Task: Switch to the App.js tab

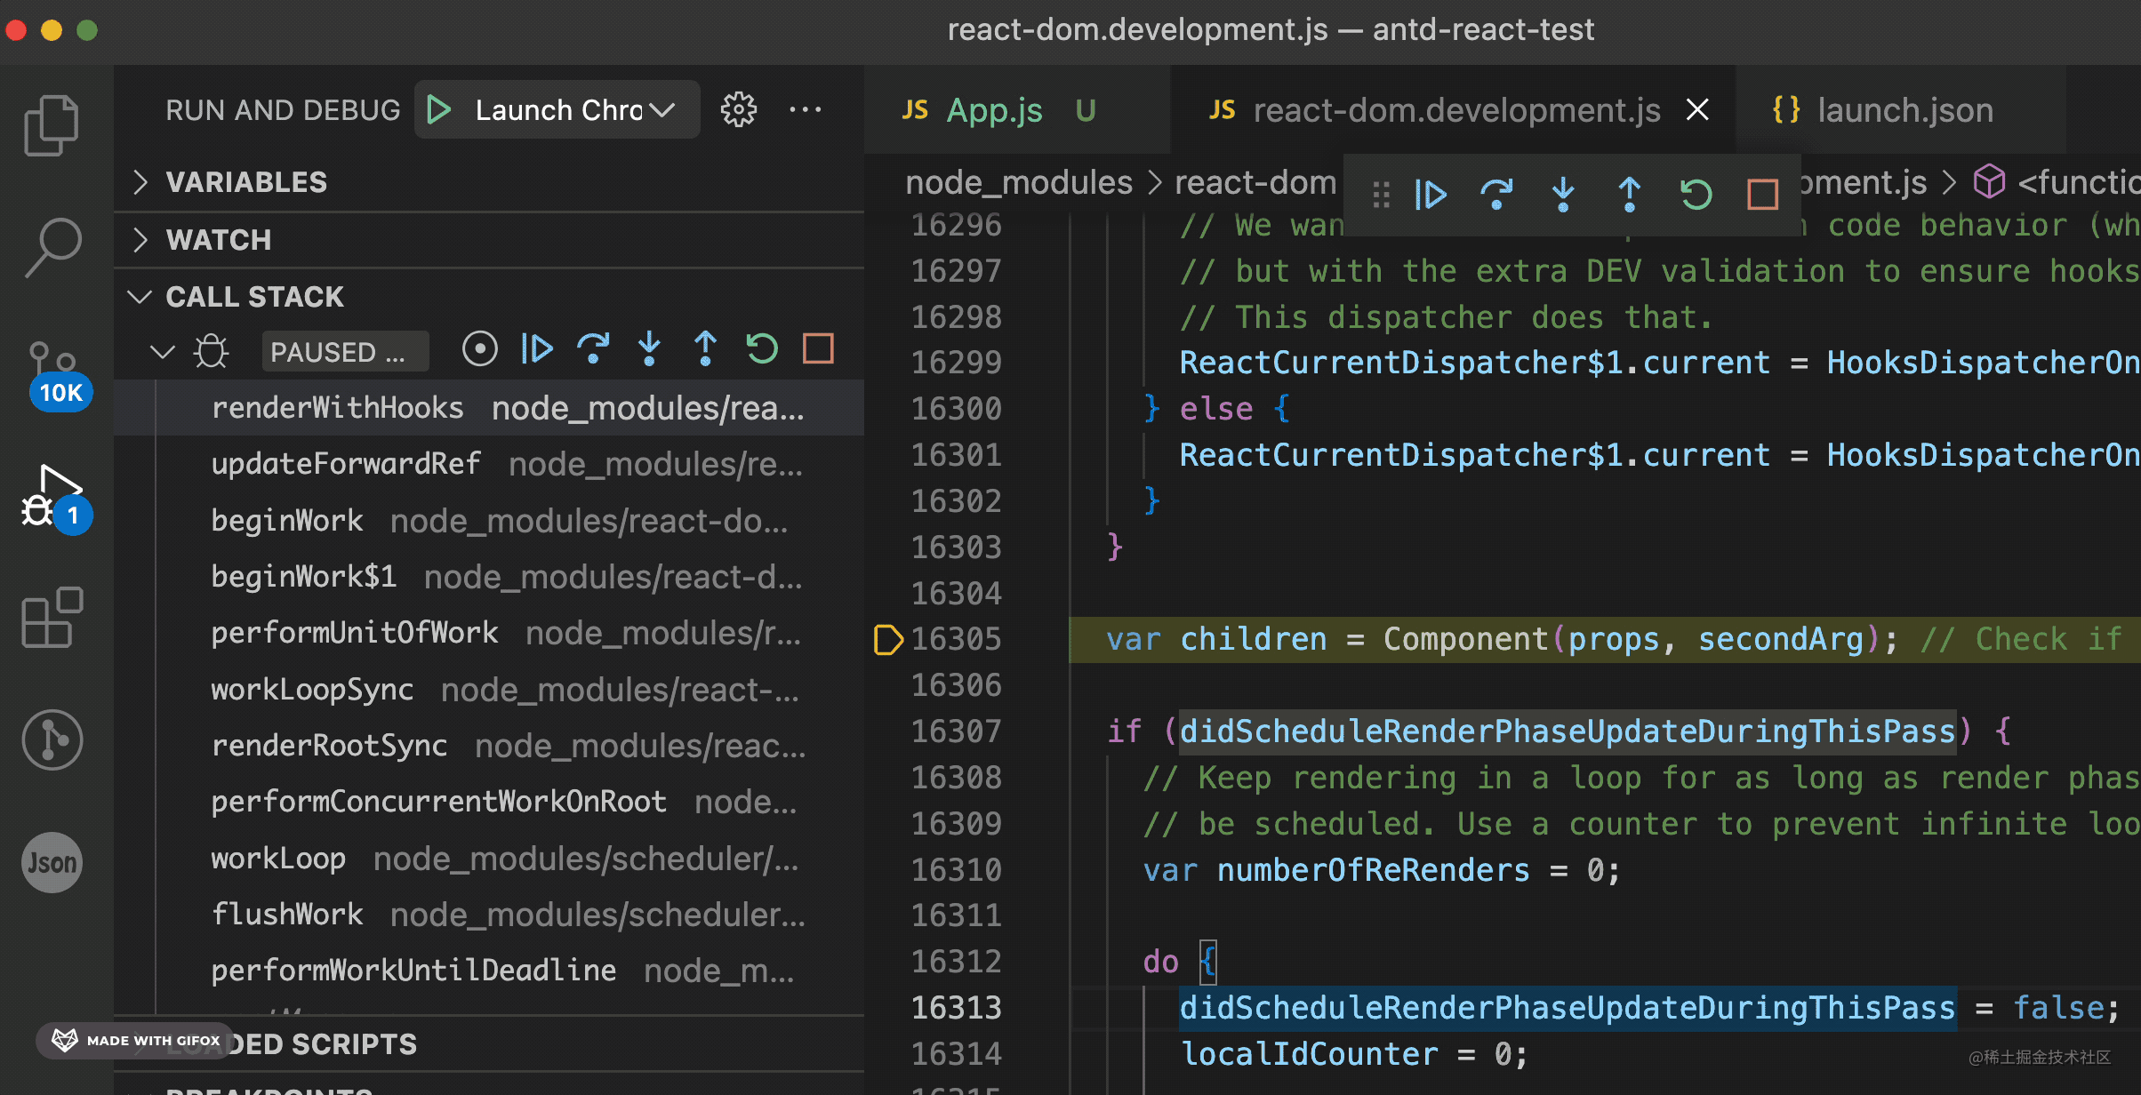Action: point(993,110)
